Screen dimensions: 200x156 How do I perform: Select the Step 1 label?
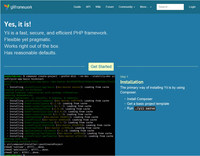pos(124,77)
